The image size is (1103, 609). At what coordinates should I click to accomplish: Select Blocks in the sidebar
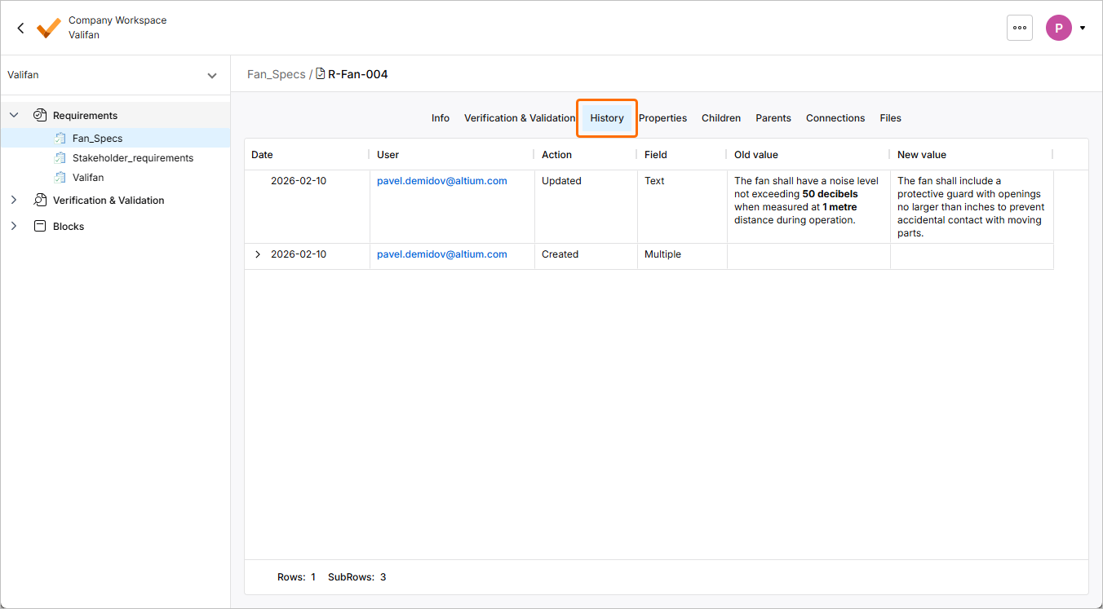69,227
